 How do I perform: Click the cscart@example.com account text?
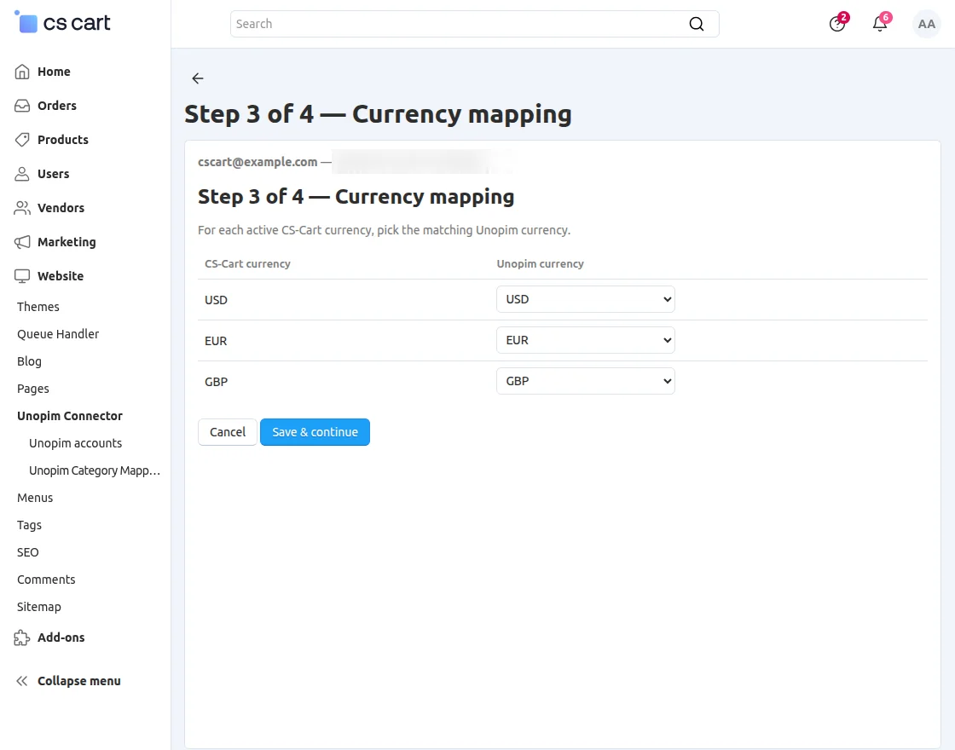(258, 162)
